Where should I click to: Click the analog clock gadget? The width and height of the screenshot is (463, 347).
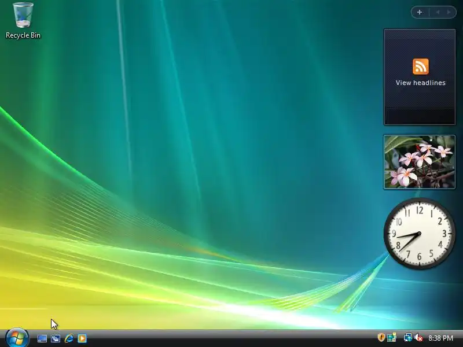point(419,234)
